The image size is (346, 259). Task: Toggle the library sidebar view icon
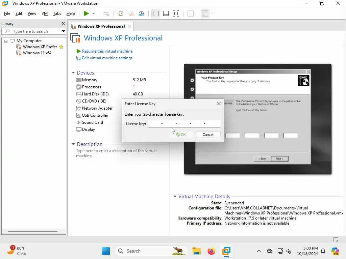155,13
